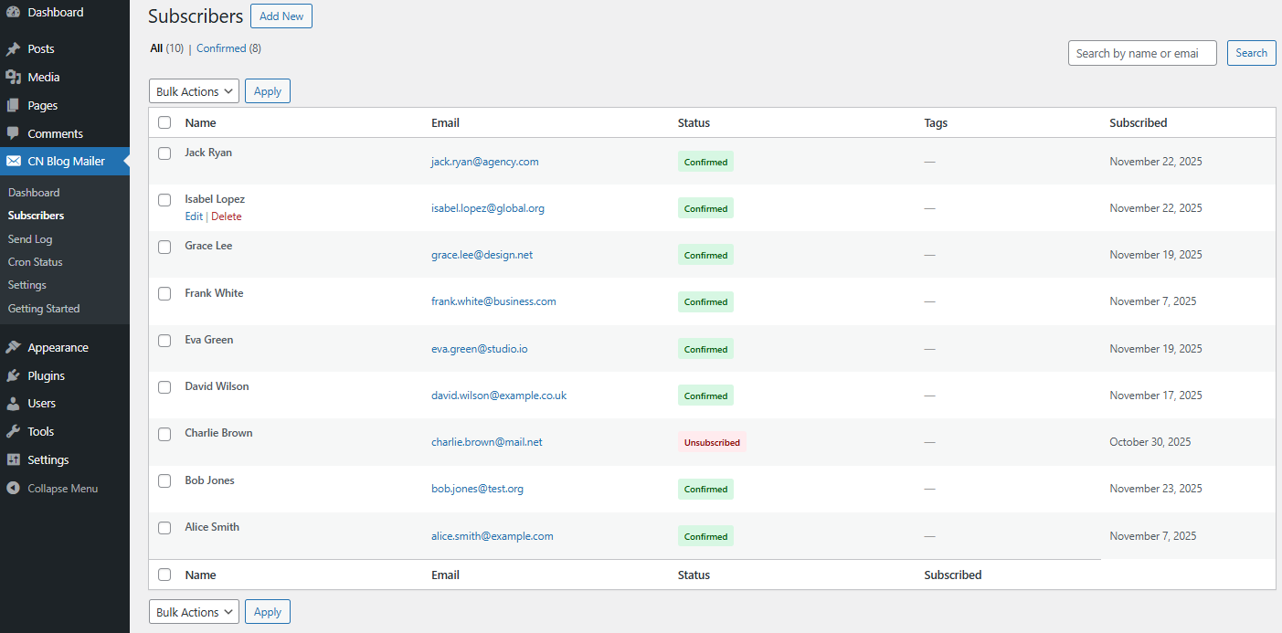
Task: Open Appearance via the brush icon
Action: click(13, 347)
